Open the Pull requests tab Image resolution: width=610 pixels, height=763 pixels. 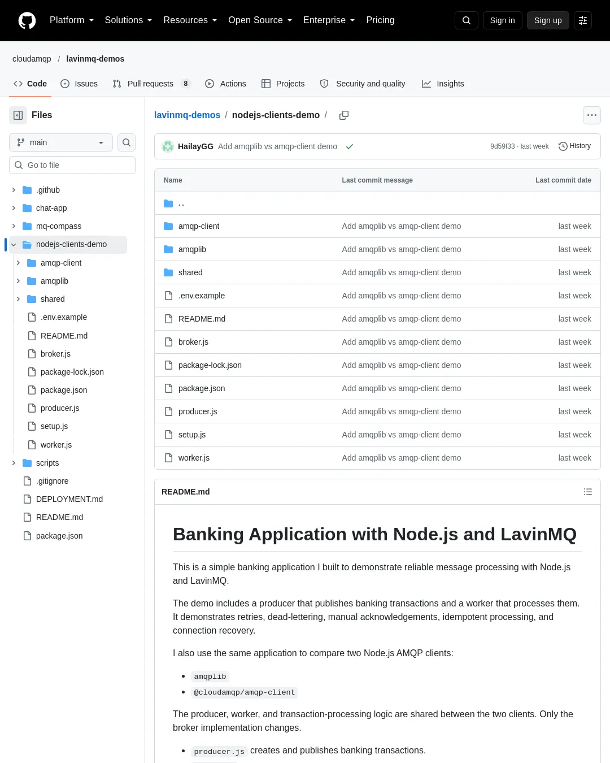point(151,84)
